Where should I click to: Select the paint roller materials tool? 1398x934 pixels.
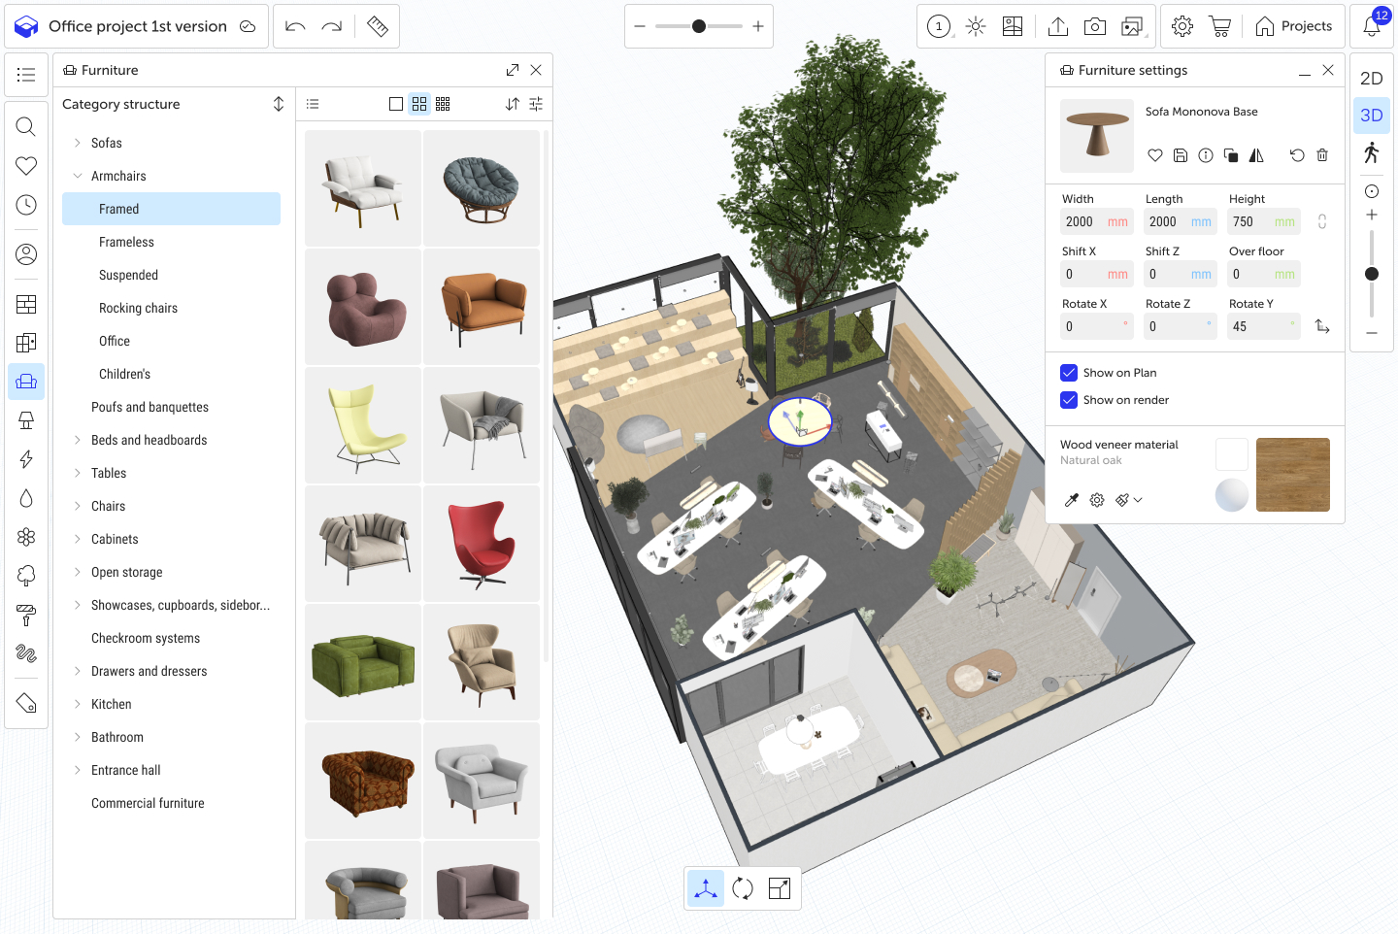point(26,615)
